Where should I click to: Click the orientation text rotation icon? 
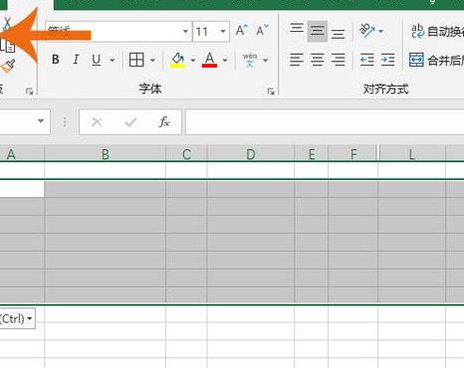(x=367, y=31)
